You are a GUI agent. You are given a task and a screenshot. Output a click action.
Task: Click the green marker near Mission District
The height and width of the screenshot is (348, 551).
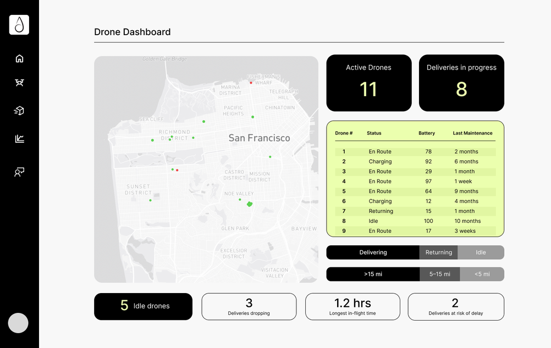click(x=270, y=157)
